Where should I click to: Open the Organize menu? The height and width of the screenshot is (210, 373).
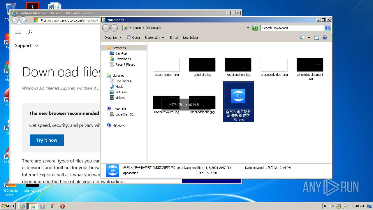[112, 38]
